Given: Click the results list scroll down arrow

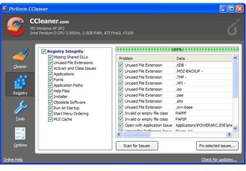Looking at the screenshot, I should tap(235, 128).
